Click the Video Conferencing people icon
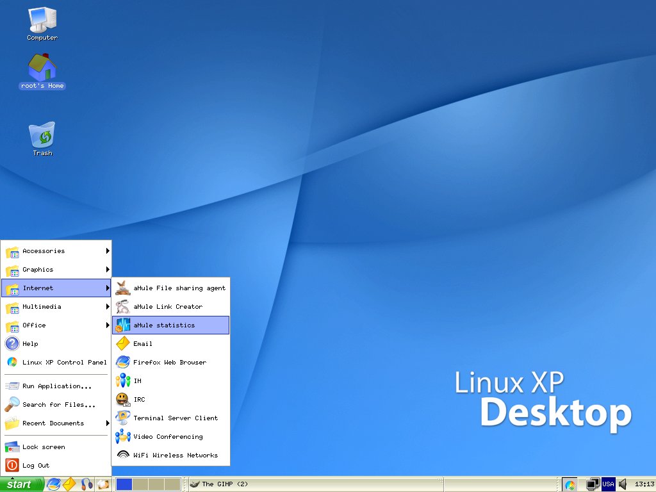 pyautogui.click(x=122, y=436)
